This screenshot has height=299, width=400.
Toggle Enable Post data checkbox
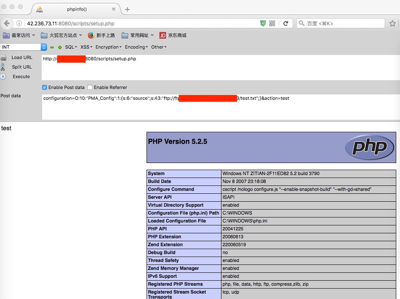coord(45,87)
